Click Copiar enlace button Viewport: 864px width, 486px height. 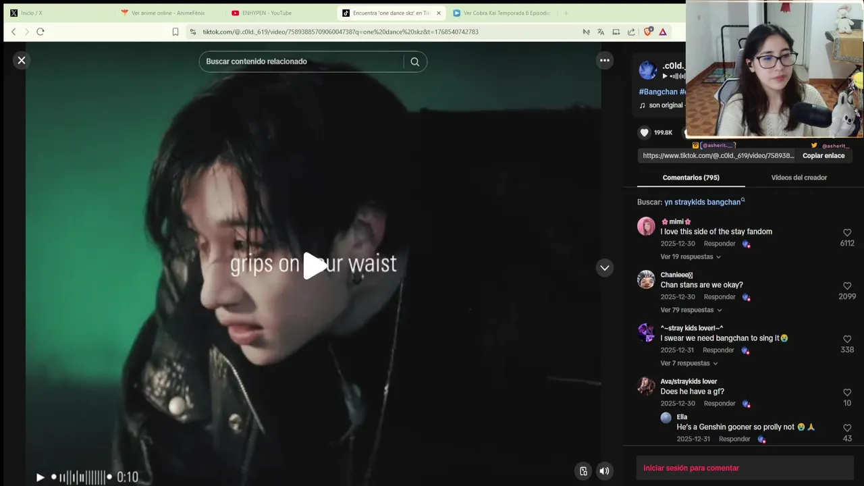(x=823, y=155)
